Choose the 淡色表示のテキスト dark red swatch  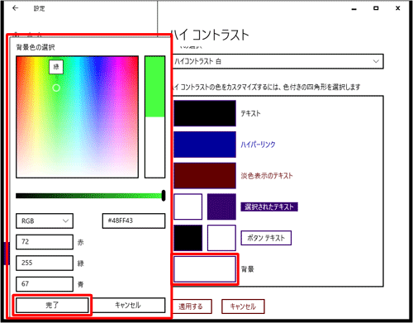point(205,176)
